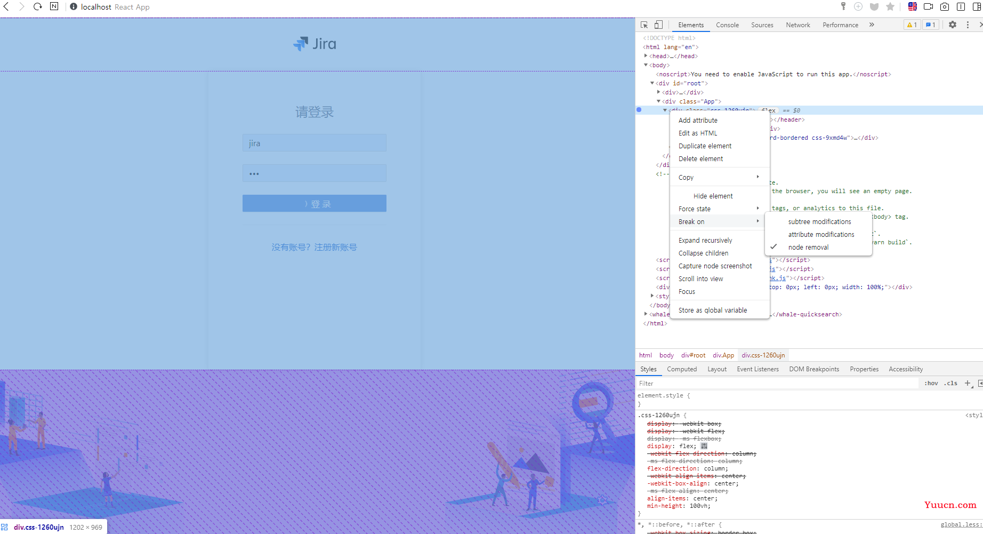Open the DOM Breakpoints tab
The width and height of the screenshot is (983, 534).
click(x=814, y=369)
